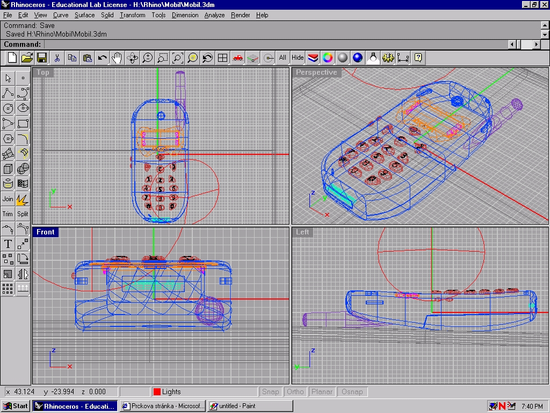Open the Help question mark icon
Image resolution: width=550 pixels, height=413 pixels.
418,58
